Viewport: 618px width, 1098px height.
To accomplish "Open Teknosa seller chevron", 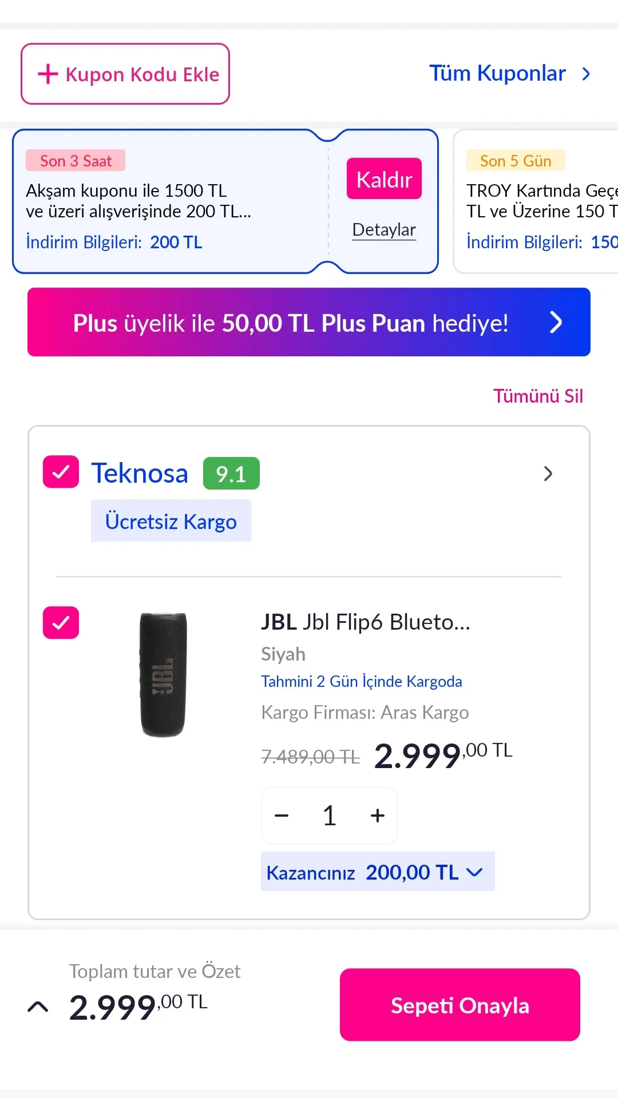I will coord(548,474).
